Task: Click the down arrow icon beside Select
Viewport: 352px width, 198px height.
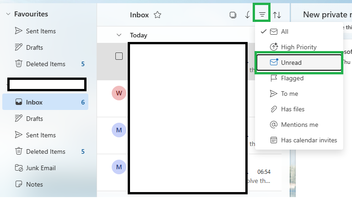Action: (247, 15)
